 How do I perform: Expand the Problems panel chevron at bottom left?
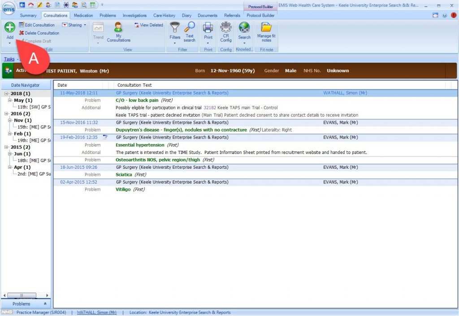click(45, 304)
